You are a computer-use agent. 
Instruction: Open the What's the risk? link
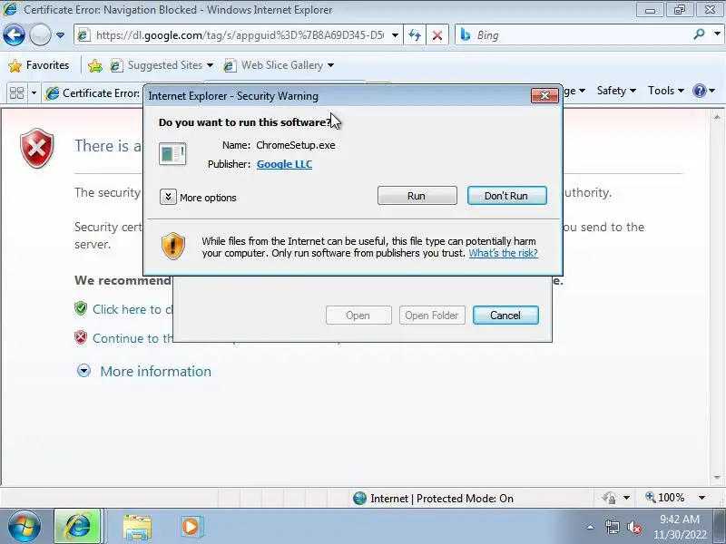504,253
